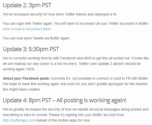Click the 'Update 3: 5:30pm PST' heading
This screenshot has width=152, height=125.
[x=31, y=49]
